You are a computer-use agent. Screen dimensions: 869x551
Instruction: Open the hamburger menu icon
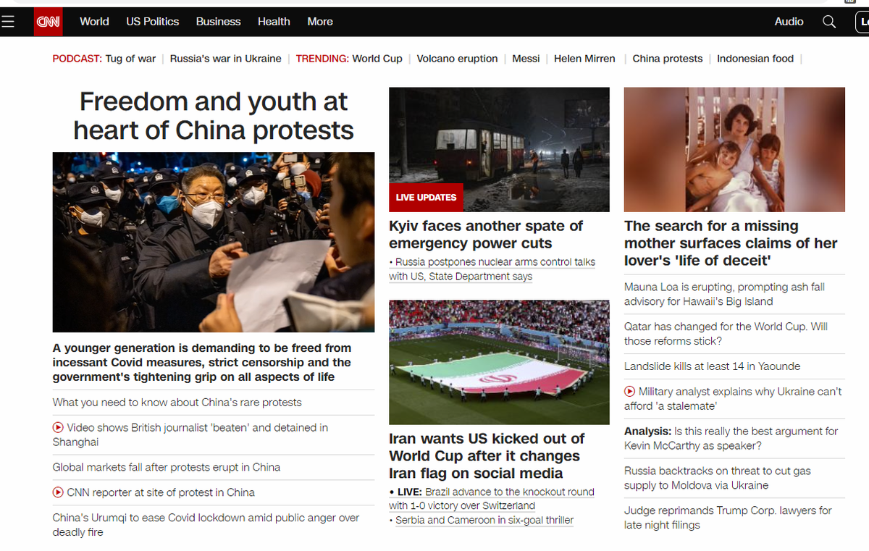tap(7, 22)
